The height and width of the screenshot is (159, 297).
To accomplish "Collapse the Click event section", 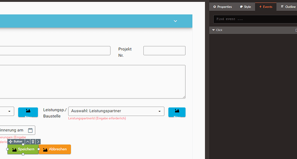I will pos(213,30).
